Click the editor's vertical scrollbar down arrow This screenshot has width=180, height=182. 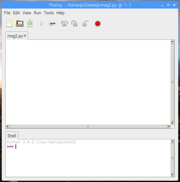point(172,123)
